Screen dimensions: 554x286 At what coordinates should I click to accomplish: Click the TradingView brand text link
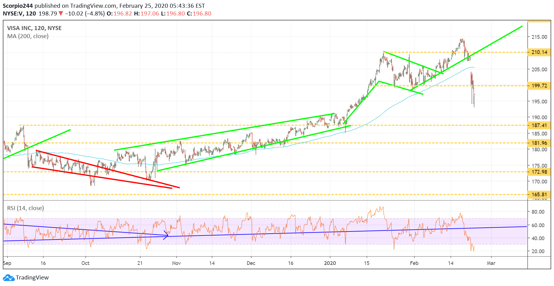point(32,278)
